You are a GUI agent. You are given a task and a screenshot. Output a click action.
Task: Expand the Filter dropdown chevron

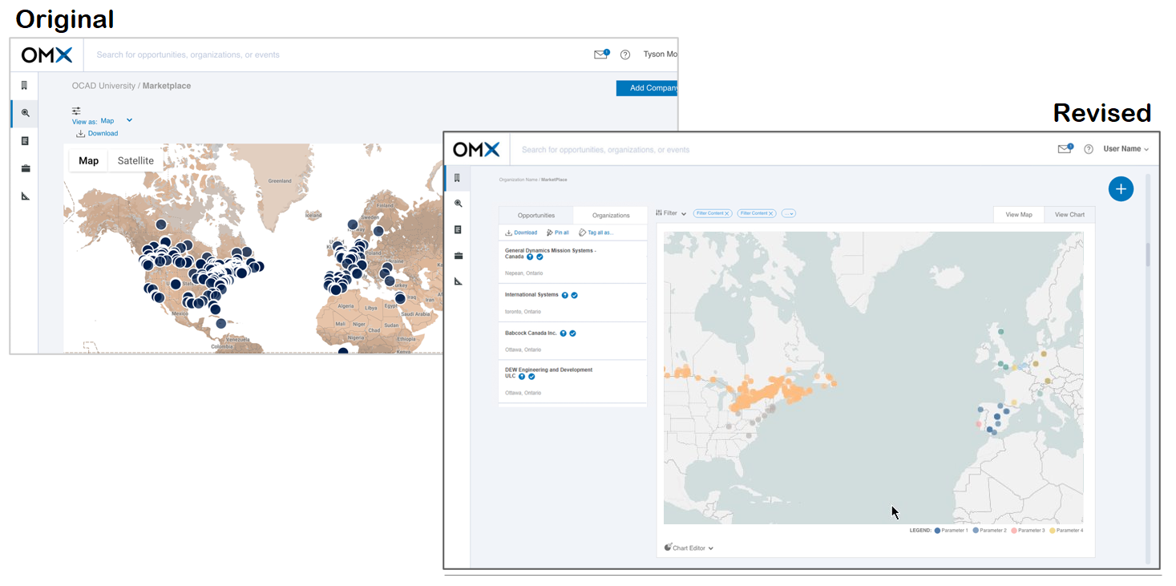click(683, 214)
